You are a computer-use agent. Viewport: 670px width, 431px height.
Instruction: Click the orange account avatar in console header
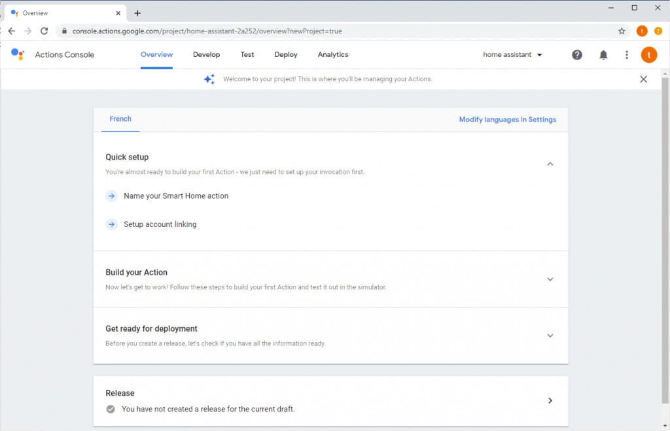point(648,55)
